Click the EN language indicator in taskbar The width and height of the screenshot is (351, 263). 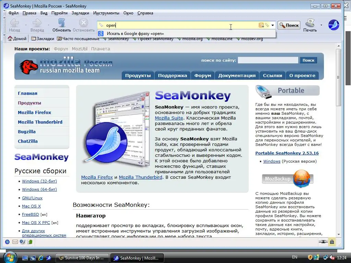coord(294,257)
